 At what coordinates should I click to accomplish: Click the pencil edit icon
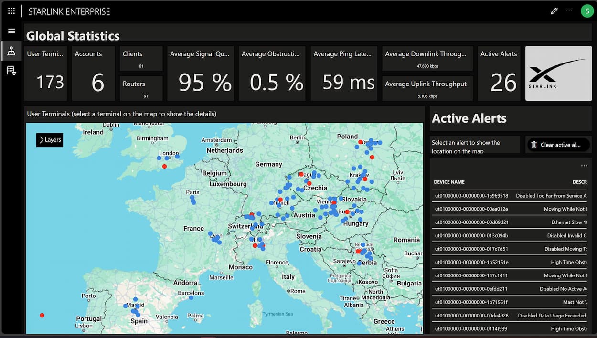click(554, 11)
